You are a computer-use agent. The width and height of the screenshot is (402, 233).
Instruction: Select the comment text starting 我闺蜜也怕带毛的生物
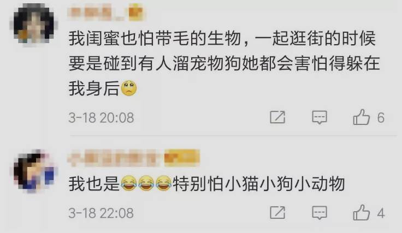[x=224, y=63]
